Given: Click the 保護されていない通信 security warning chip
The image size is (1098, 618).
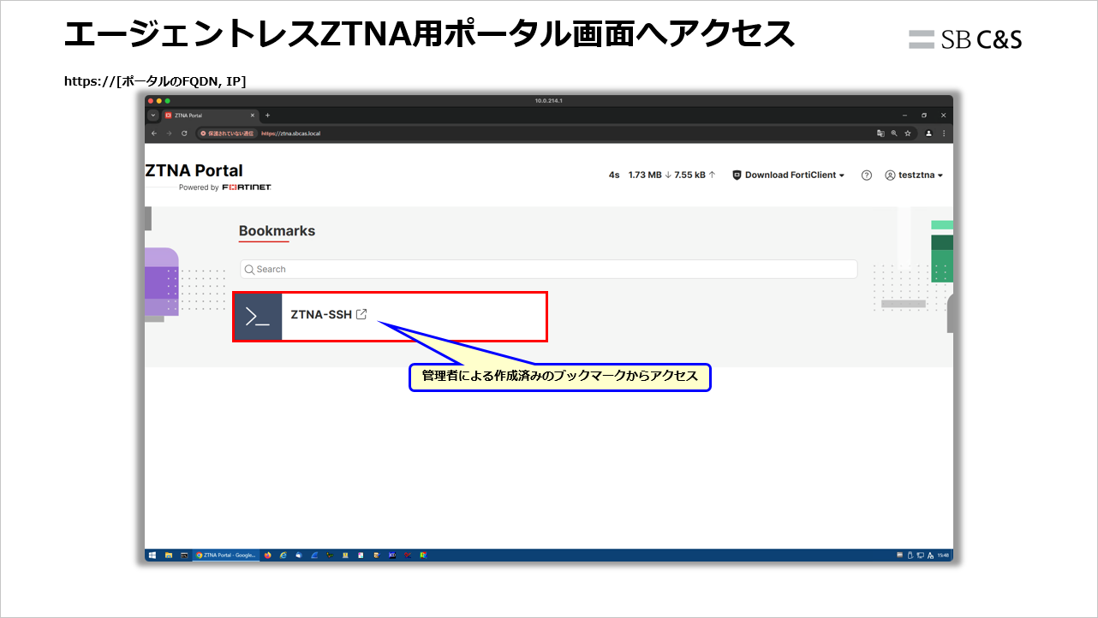Looking at the screenshot, I should pyautogui.click(x=227, y=134).
